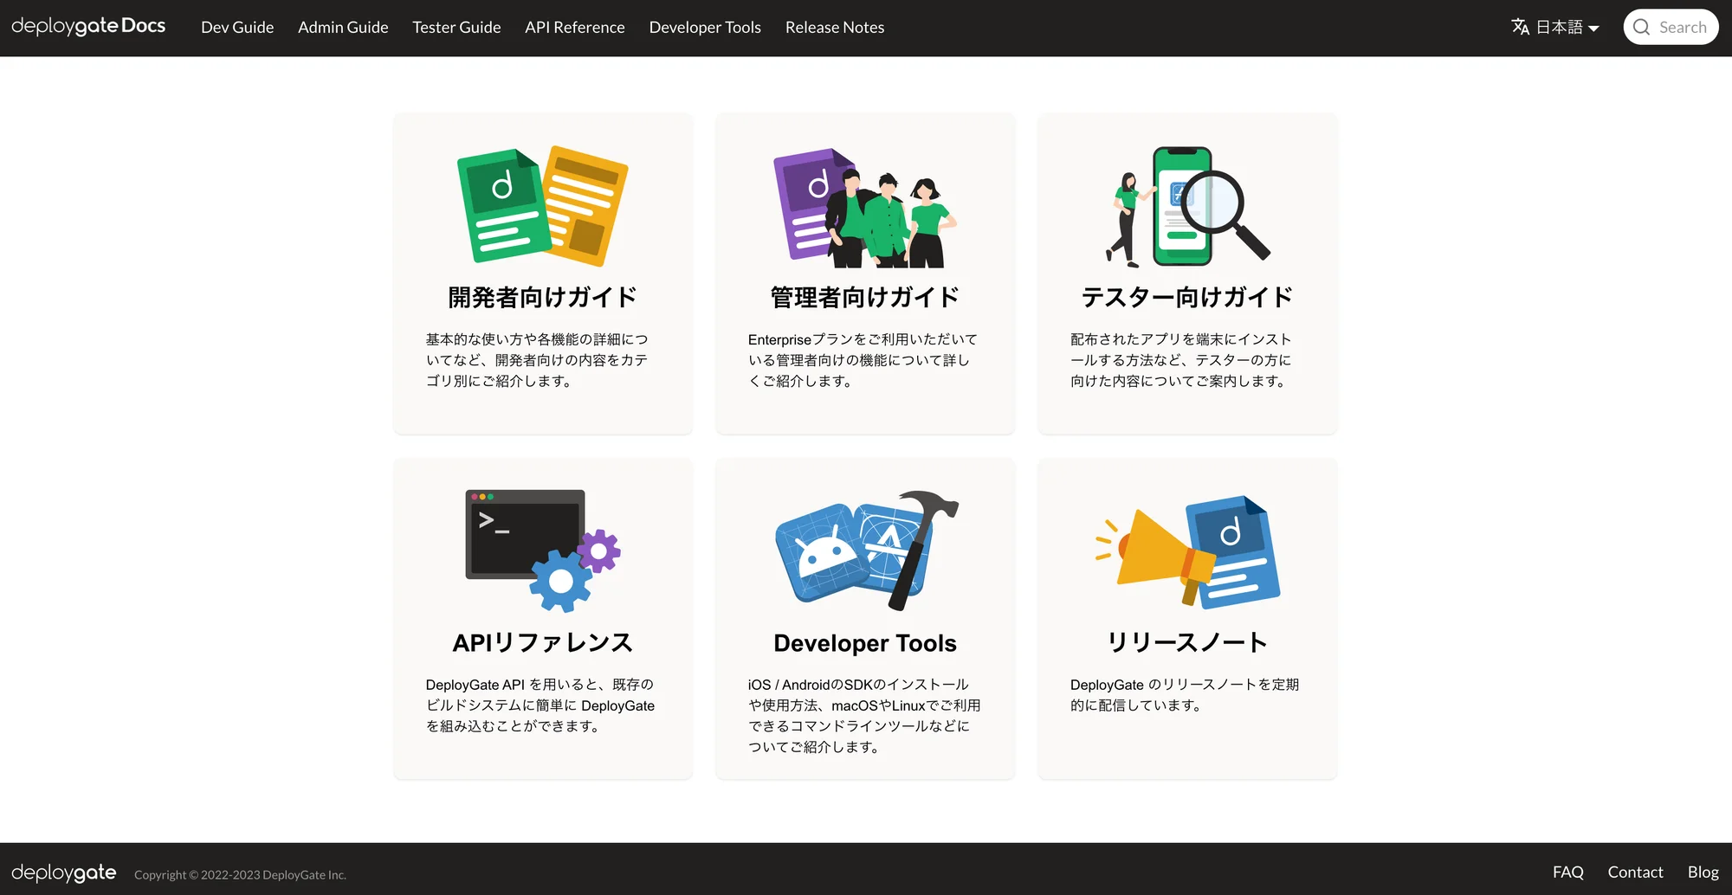The height and width of the screenshot is (895, 1732).
Task: Open the リリースノート card title
Action: (1187, 643)
